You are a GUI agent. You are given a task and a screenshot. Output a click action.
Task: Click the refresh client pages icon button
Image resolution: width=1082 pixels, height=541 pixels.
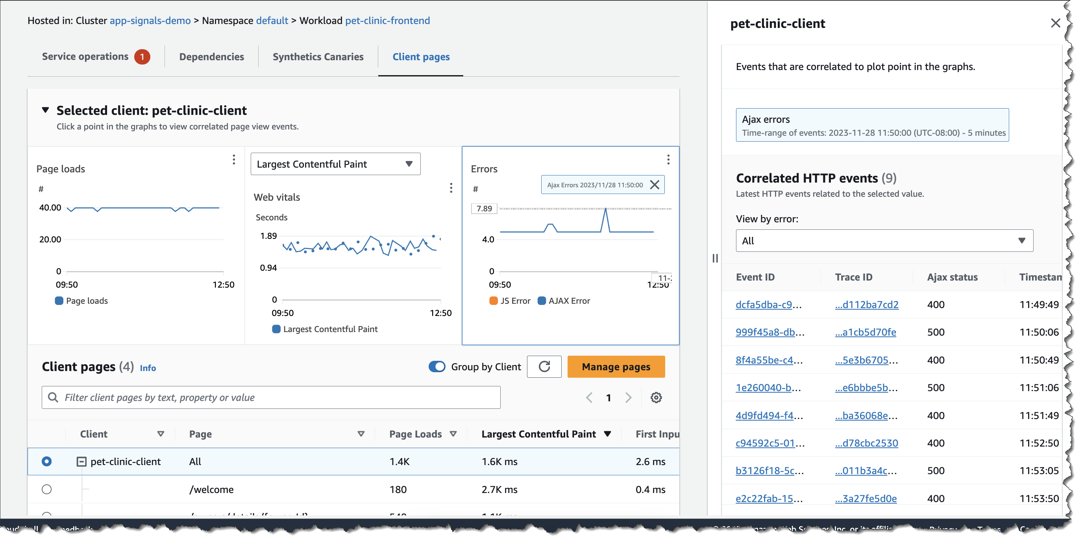(x=544, y=367)
